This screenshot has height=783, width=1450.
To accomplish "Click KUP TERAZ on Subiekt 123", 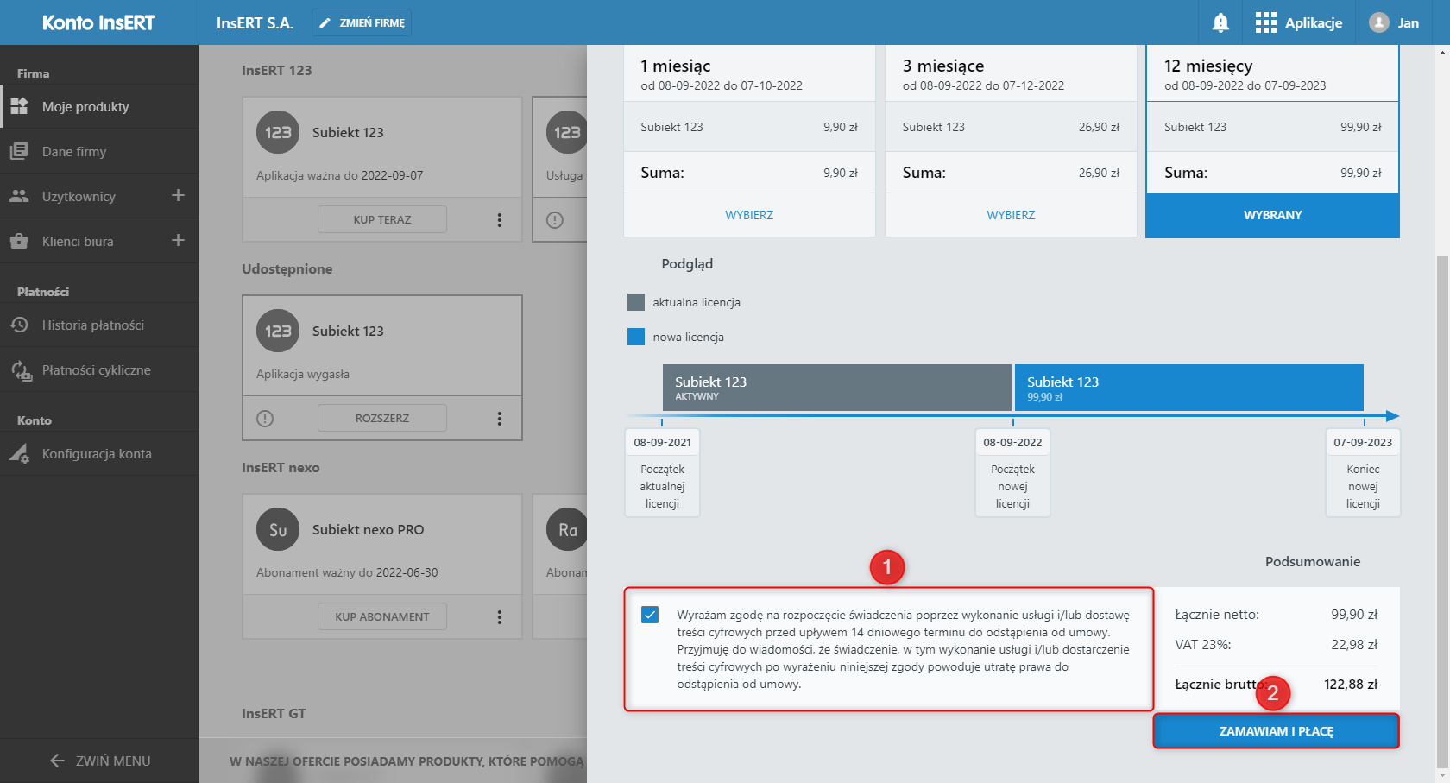I will tap(382, 219).
